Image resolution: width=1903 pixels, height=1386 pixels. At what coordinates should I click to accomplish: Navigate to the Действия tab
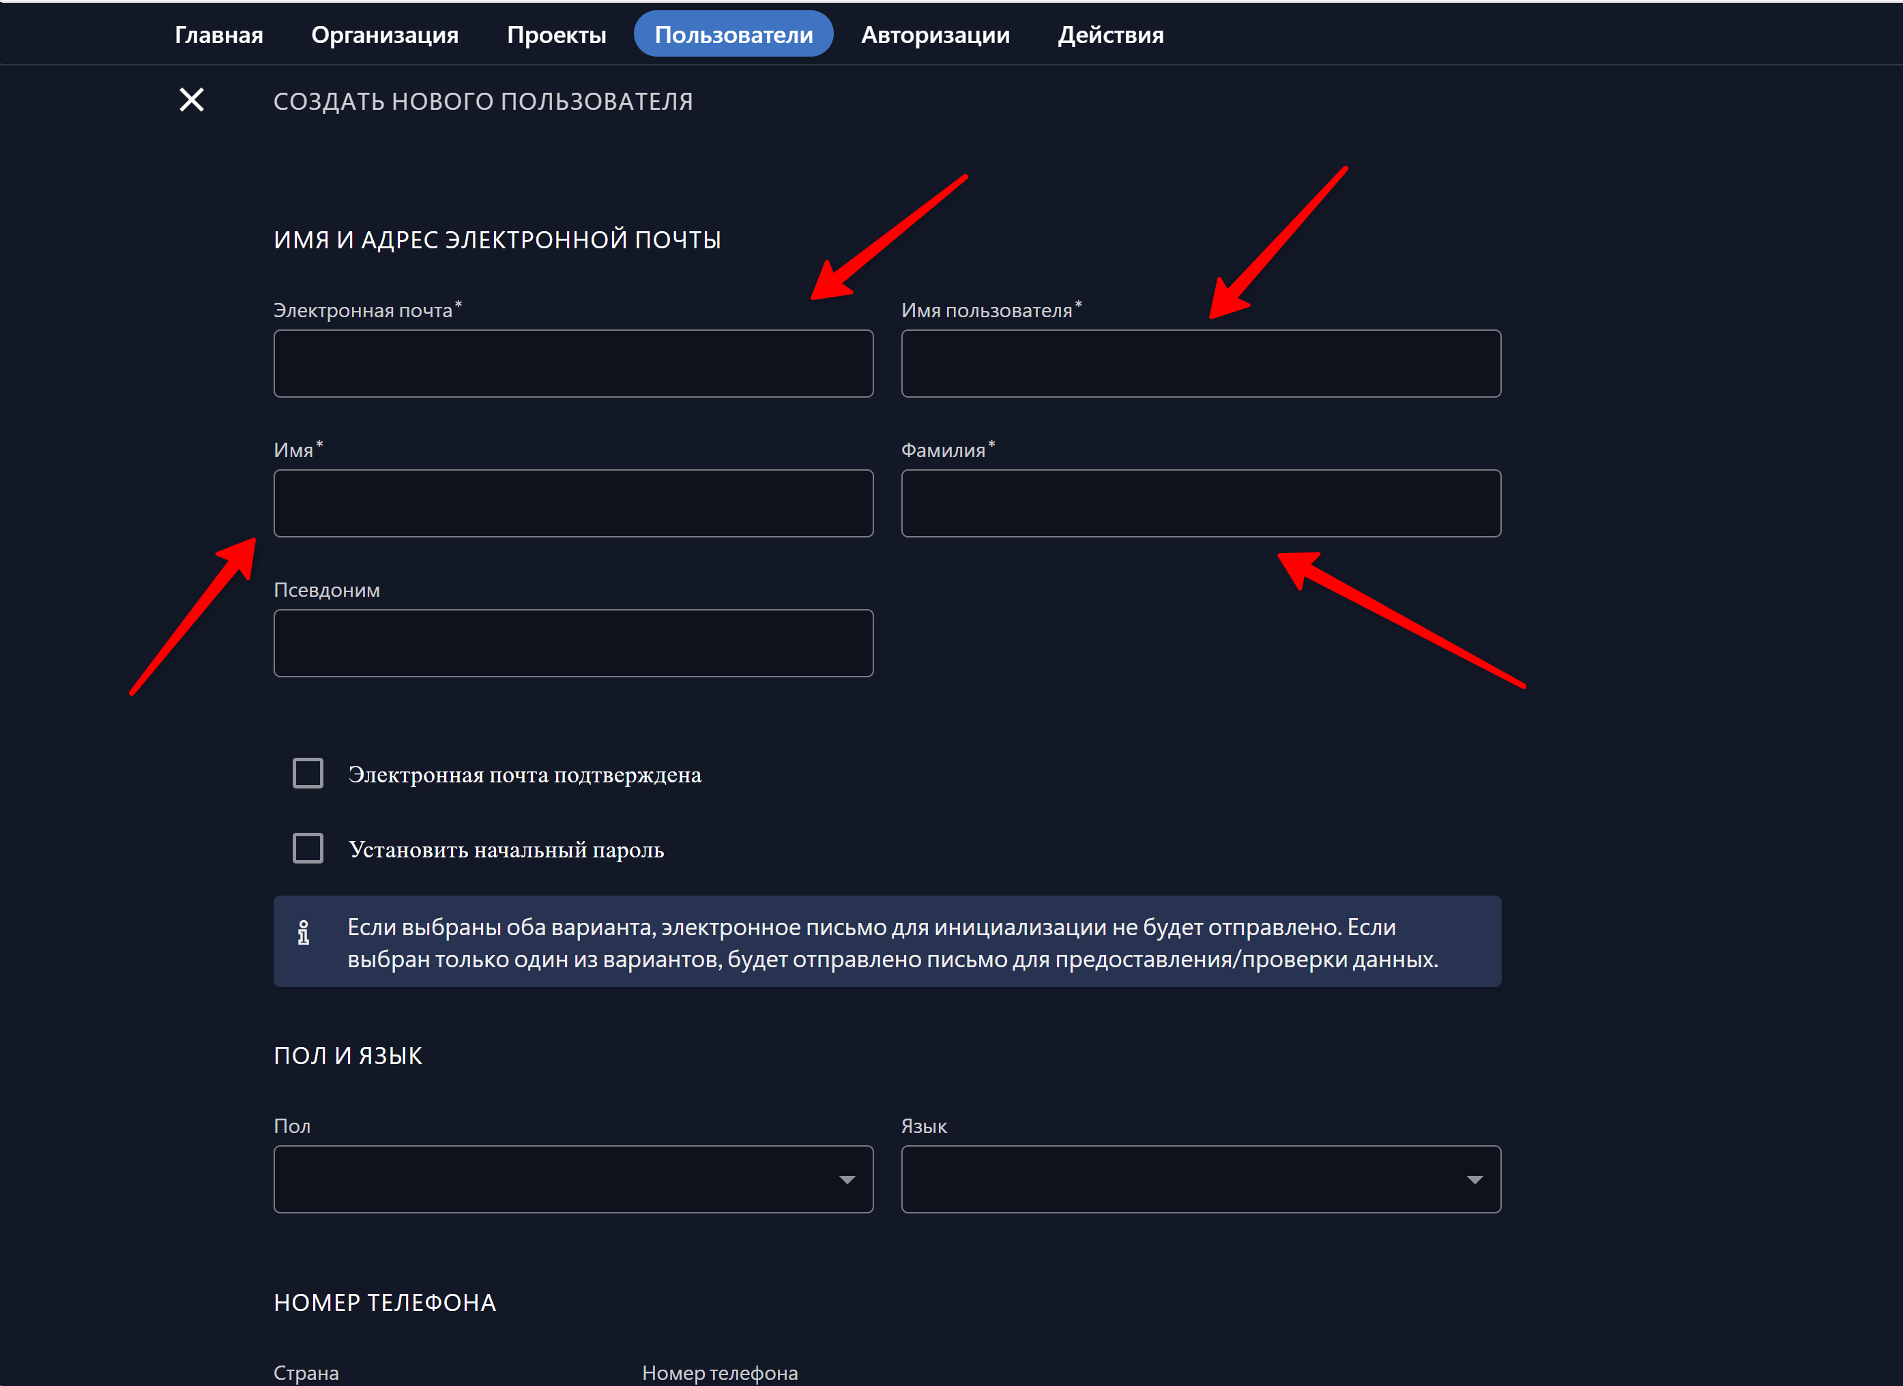pos(1110,34)
